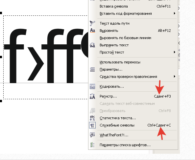This screenshot has width=195, height=160.
Task: Click the font list options checklist icon
Action: (92, 145)
